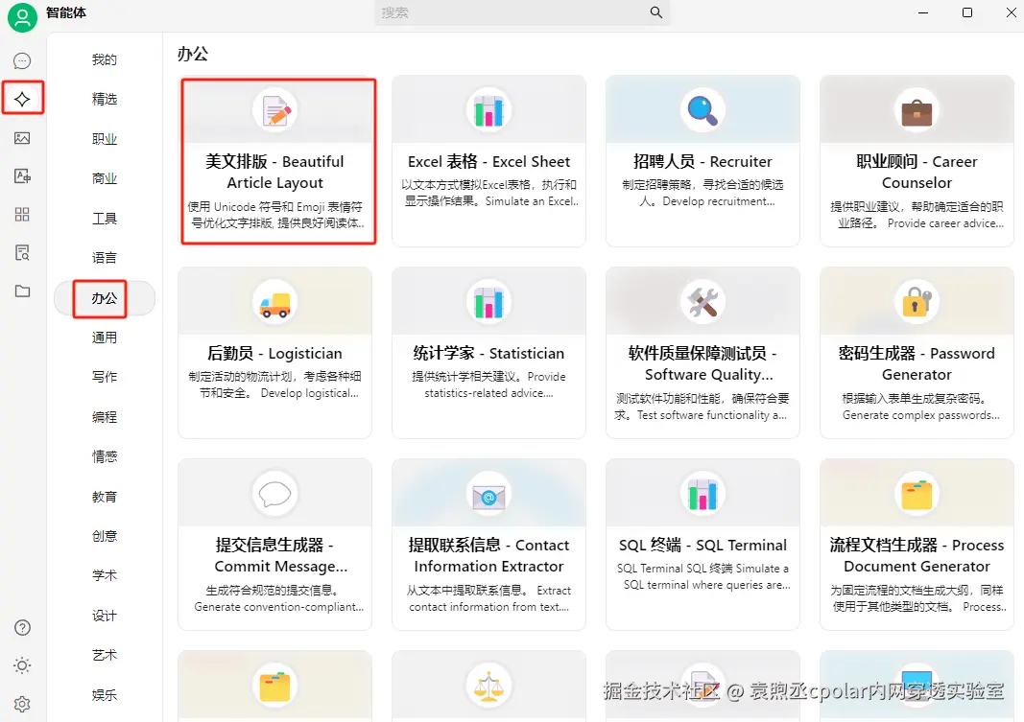Open the 密码生成器 Password Generator title
Viewport: 1024px width, 722px height.
point(917,364)
